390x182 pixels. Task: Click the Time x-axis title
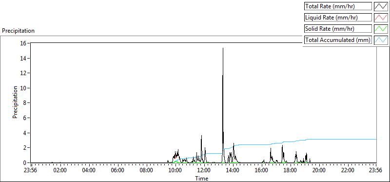pos(202,178)
